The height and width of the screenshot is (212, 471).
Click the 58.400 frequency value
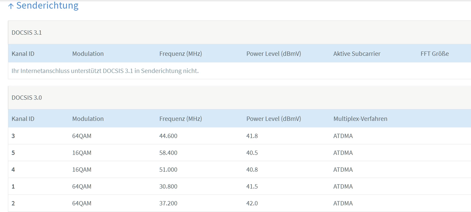[168, 153]
